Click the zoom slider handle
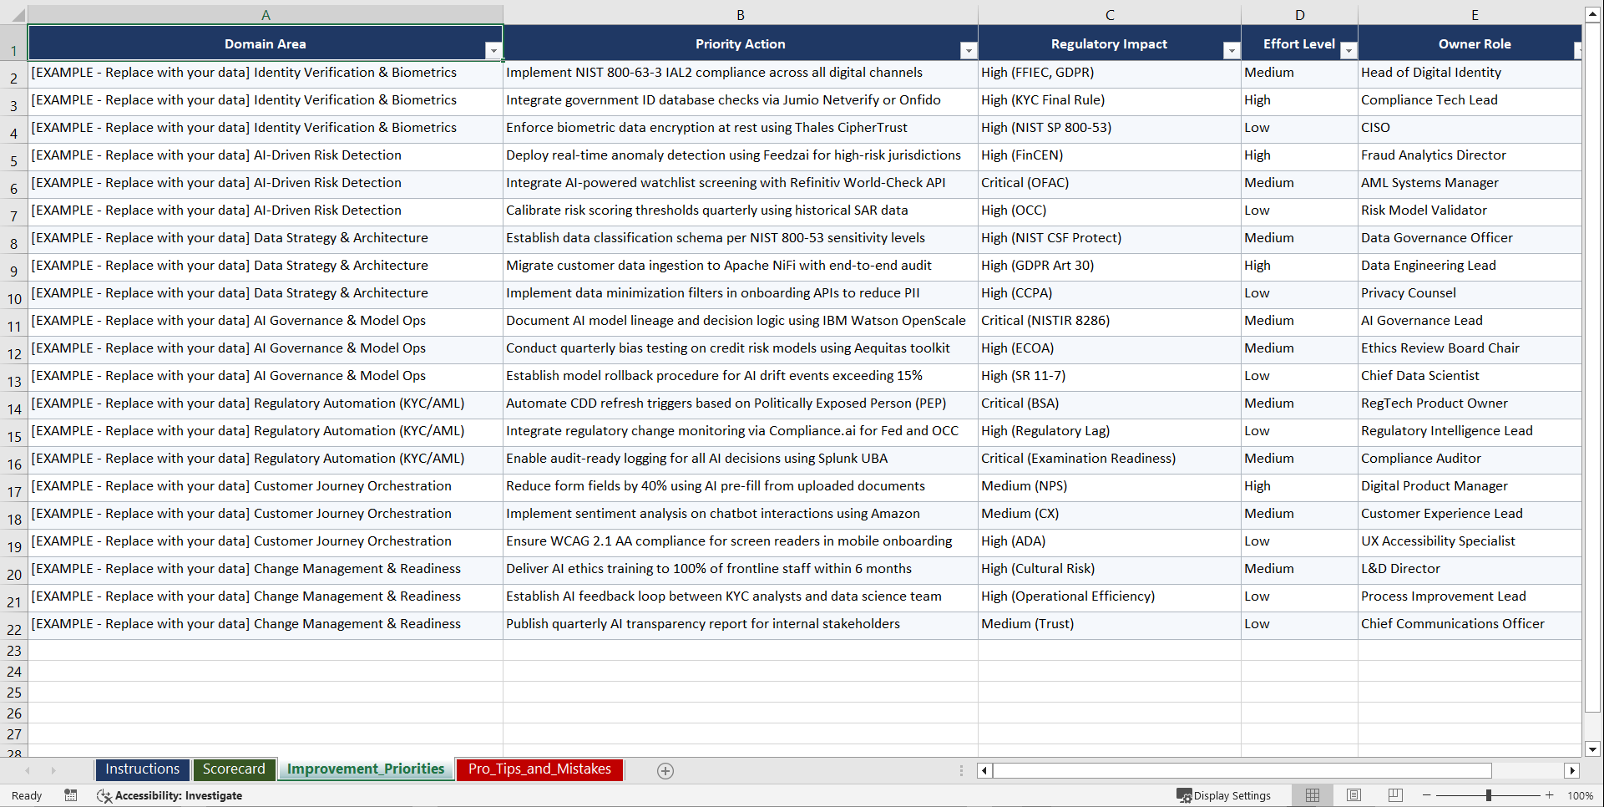 click(x=1489, y=795)
